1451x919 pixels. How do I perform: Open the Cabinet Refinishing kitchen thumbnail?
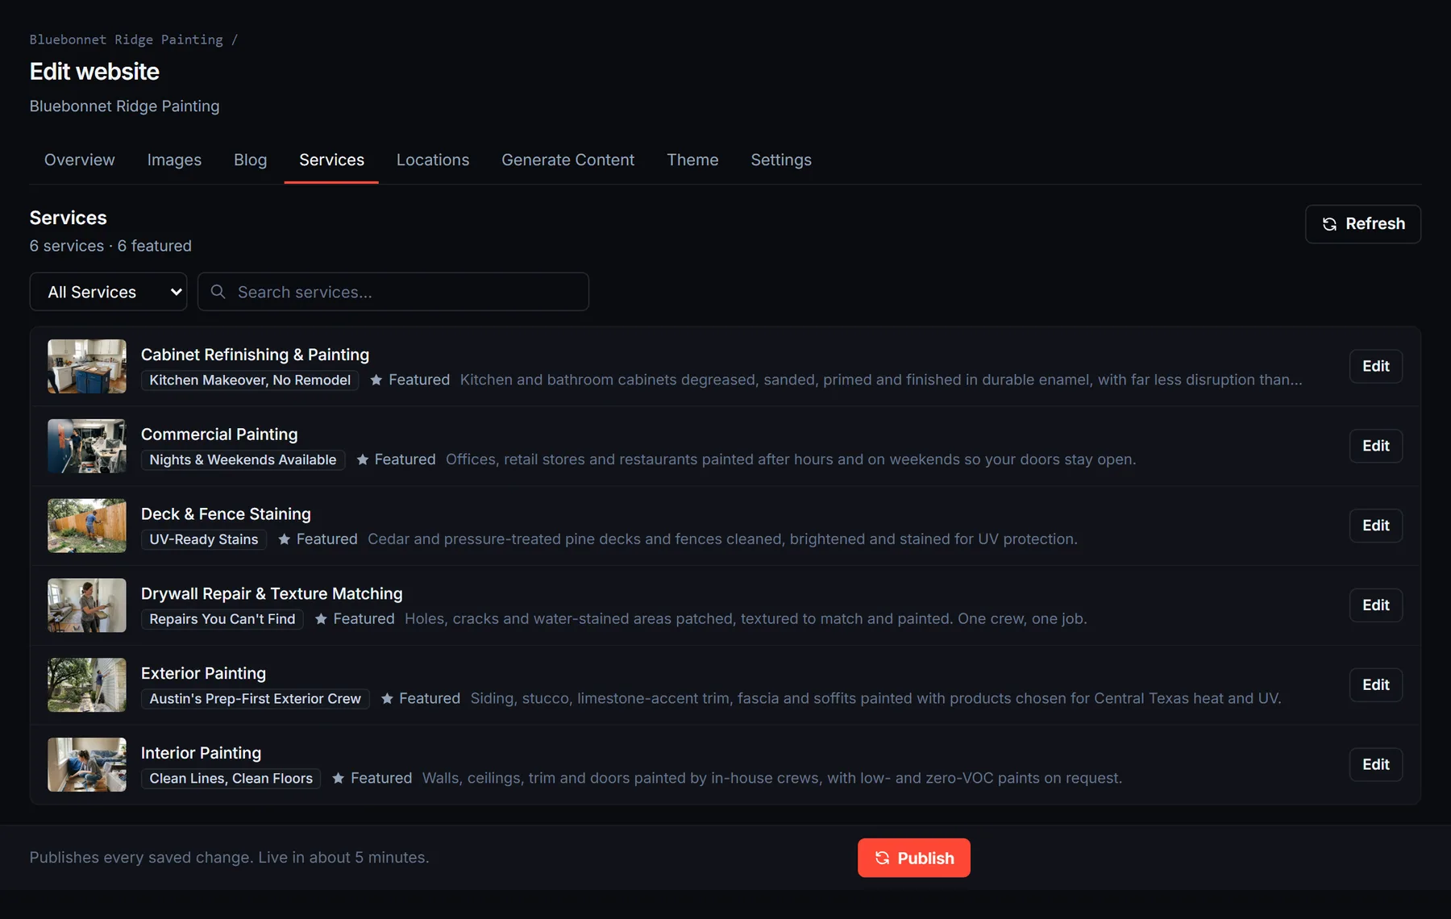point(87,366)
